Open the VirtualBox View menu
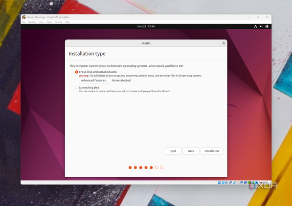292x206 pixels. [x=41, y=22]
